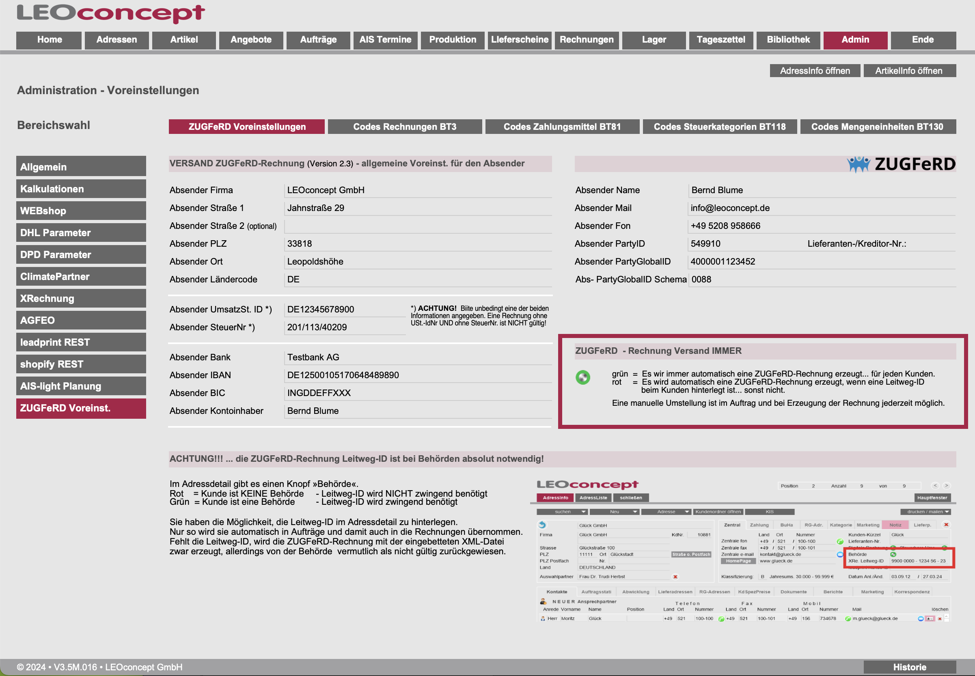Viewport: 975px width, 676px height.
Task: Edit Absender Firma field
Action: [418, 190]
